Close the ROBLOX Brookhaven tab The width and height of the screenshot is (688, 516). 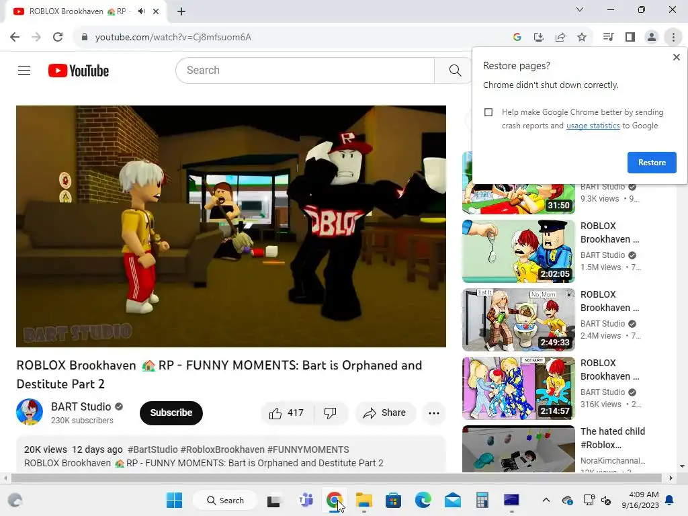(x=156, y=11)
